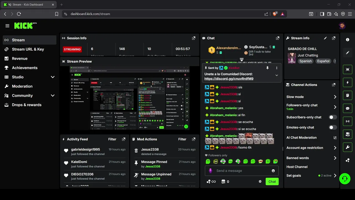Expand the Community menu chevron
The height and width of the screenshot is (200, 355).
[x=53, y=96]
